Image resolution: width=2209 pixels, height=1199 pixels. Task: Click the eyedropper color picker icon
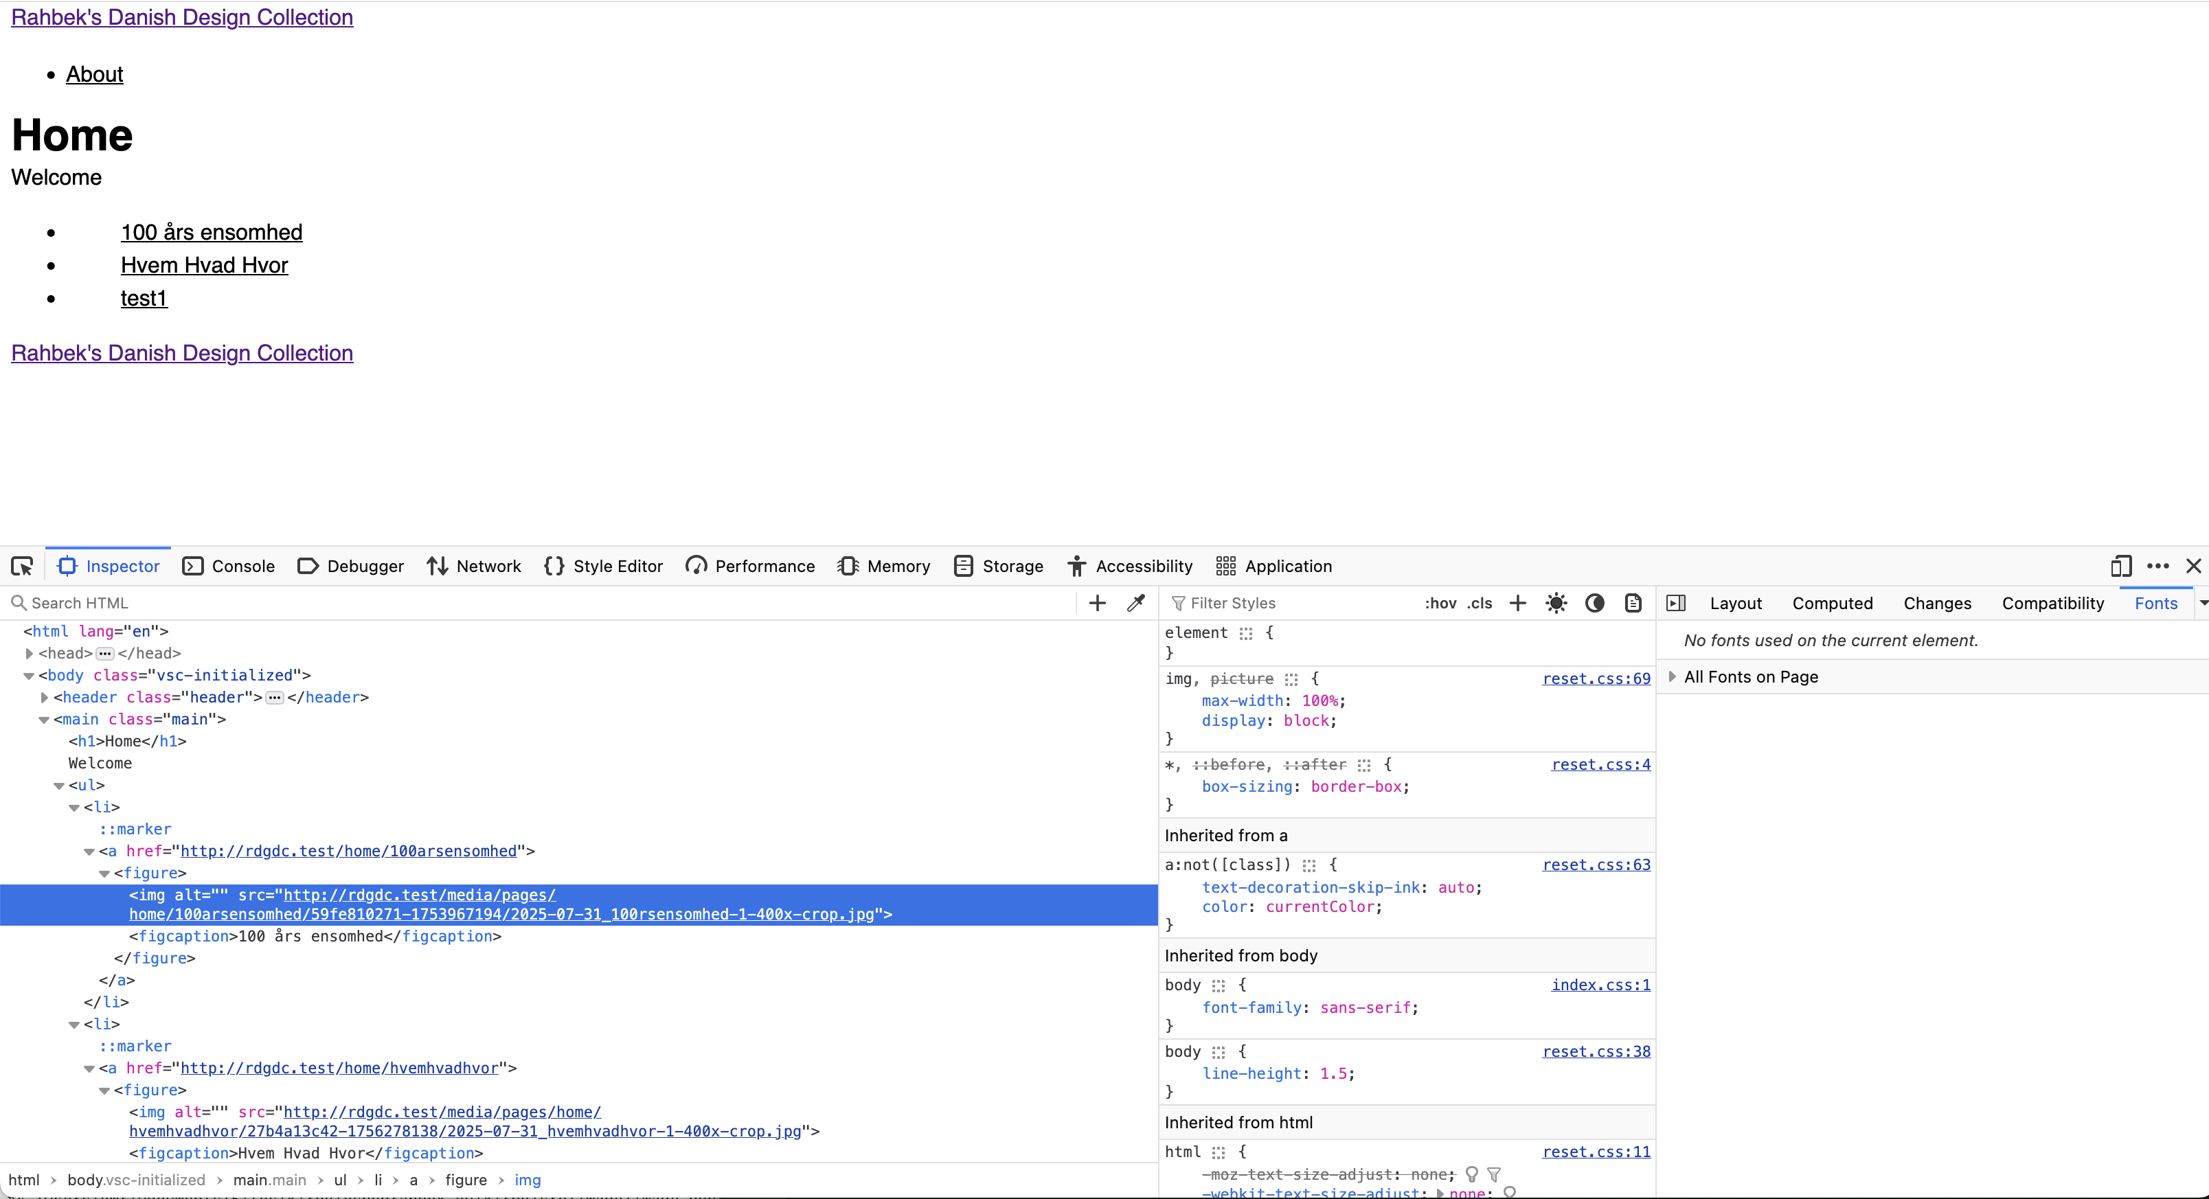tap(1136, 604)
